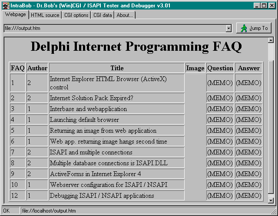
Task: Click the scrollbar up arrow
Action: click(271, 40)
